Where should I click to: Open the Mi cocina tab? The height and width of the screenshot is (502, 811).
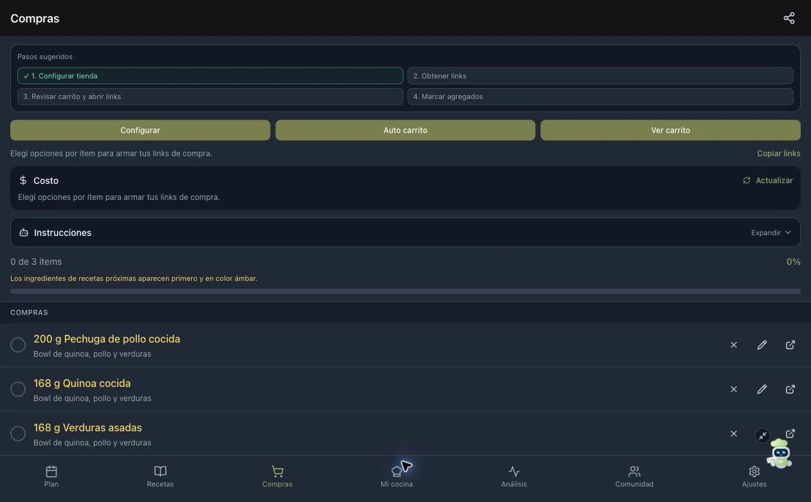click(x=397, y=476)
